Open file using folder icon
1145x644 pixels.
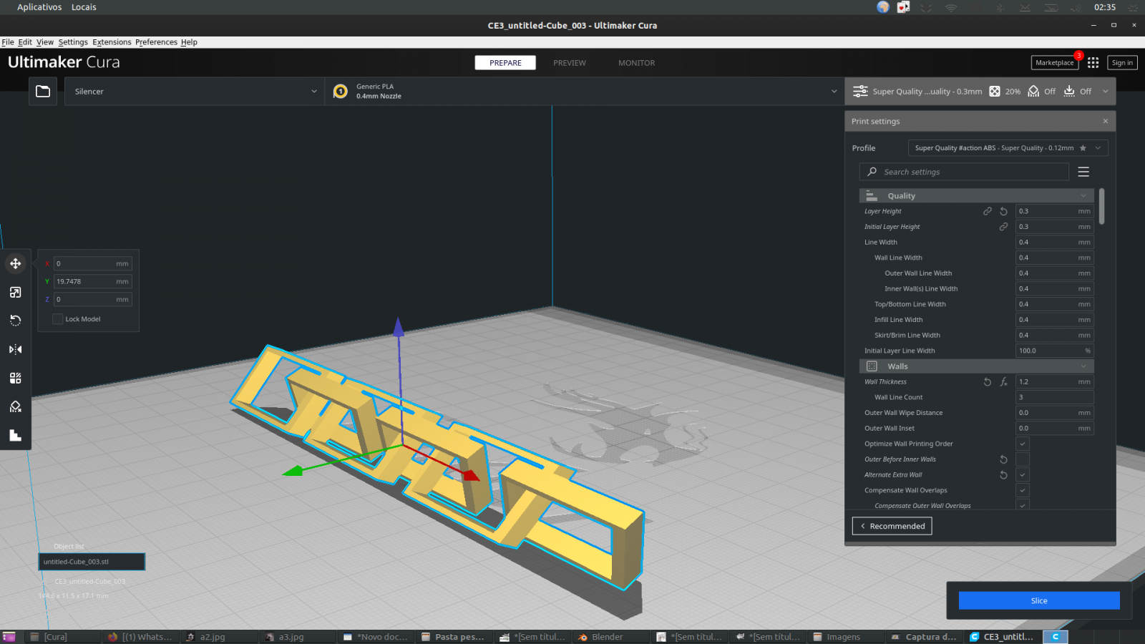click(x=43, y=92)
